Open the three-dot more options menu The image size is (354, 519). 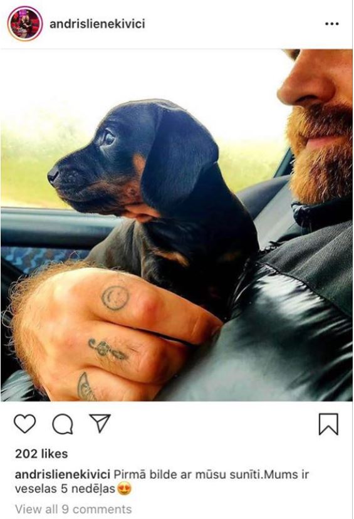coord(332,24)
